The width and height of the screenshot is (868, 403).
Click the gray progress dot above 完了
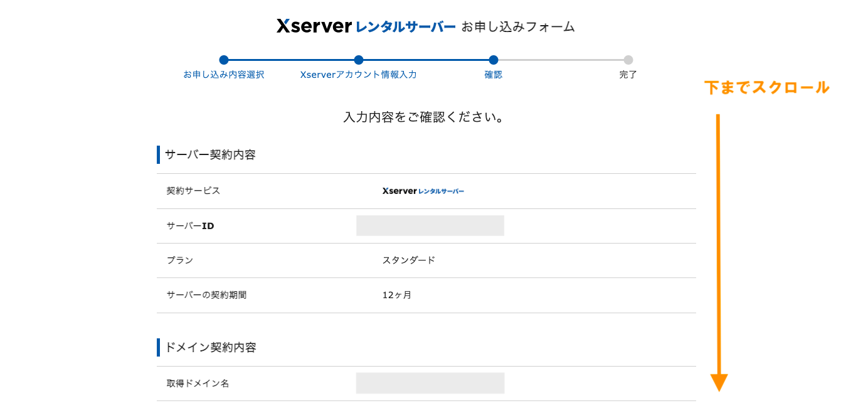[627, 60]
